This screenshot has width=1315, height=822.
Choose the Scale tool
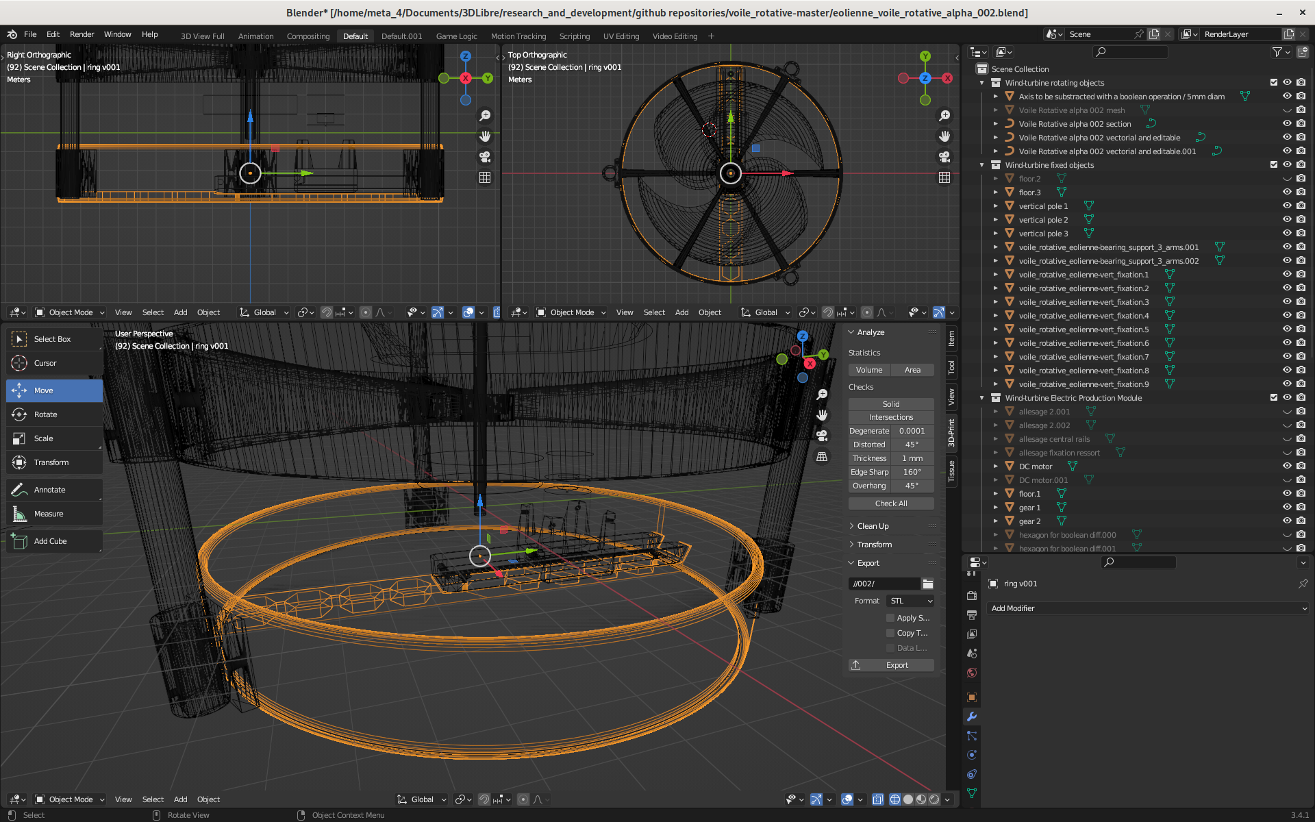tap(55, 438)
